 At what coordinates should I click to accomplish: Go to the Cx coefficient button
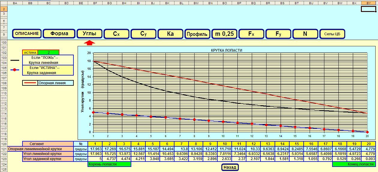(x=116, y=34)
